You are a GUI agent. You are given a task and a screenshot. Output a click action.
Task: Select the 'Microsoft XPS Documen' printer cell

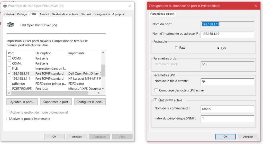coord(85,89)
